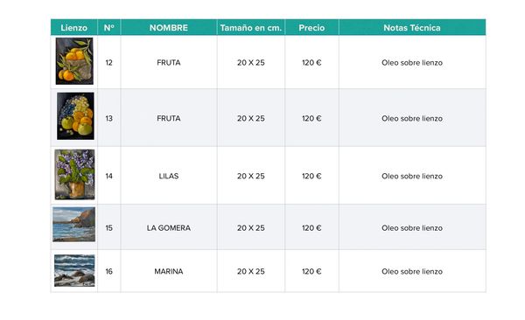The image size is (525, 320).
Task: Click number 14 in the Nº column
Action: click(x=109, y=176)
